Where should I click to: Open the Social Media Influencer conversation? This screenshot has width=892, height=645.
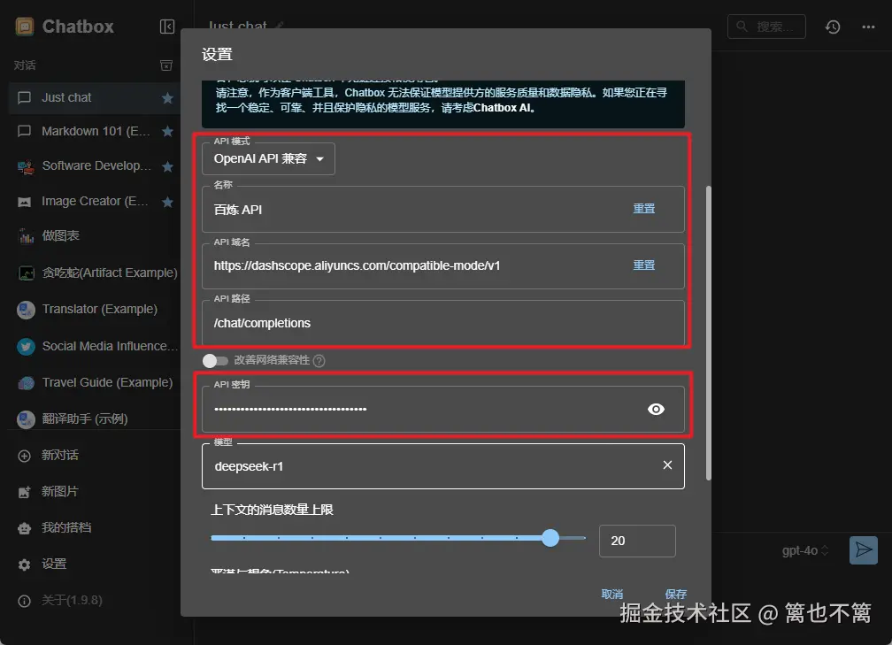[x=95, y=346]
